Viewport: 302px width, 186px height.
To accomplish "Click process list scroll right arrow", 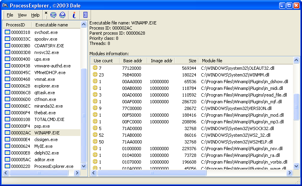I will pyautogui.click(x=77, y=173).
